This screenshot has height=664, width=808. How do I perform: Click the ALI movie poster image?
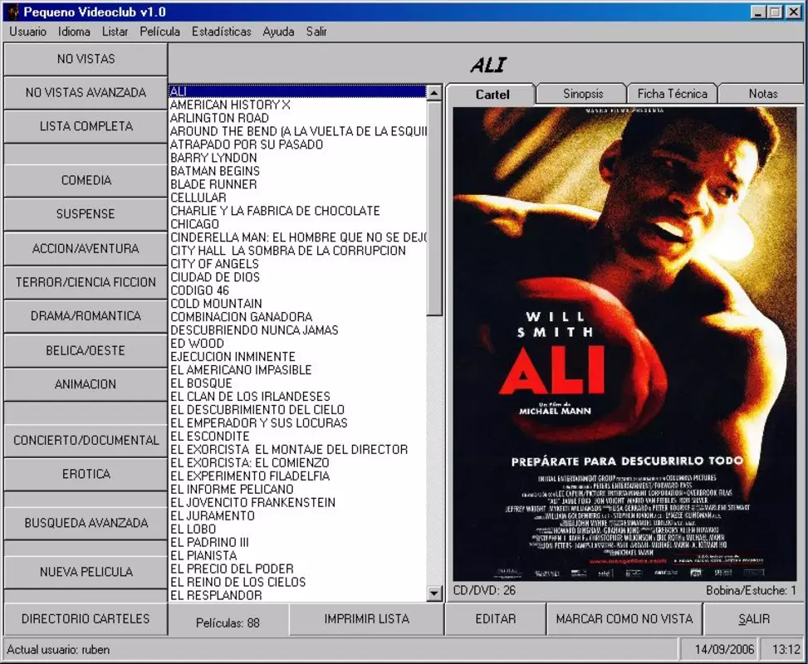point(624,344)
